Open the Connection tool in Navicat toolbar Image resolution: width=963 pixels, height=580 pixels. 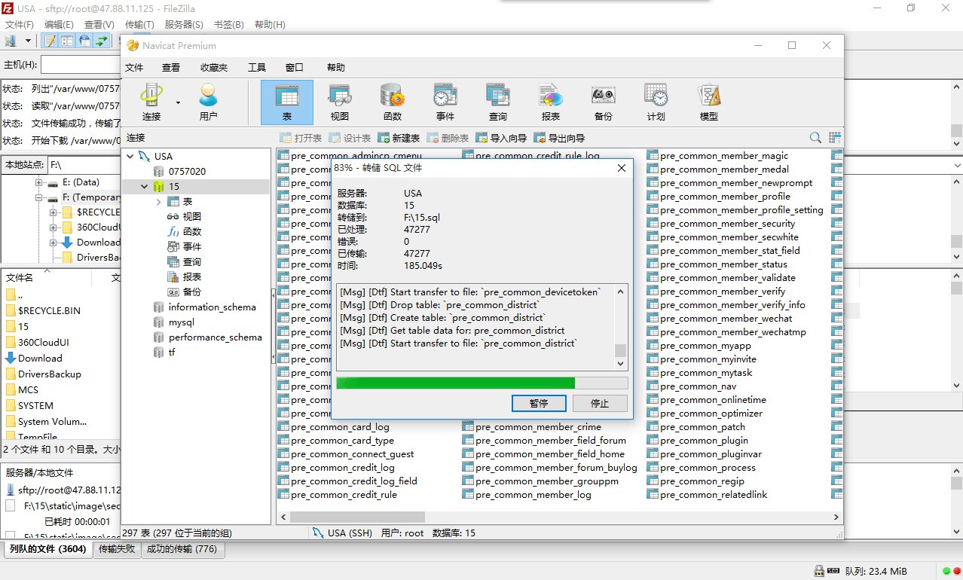click(151, 102)
